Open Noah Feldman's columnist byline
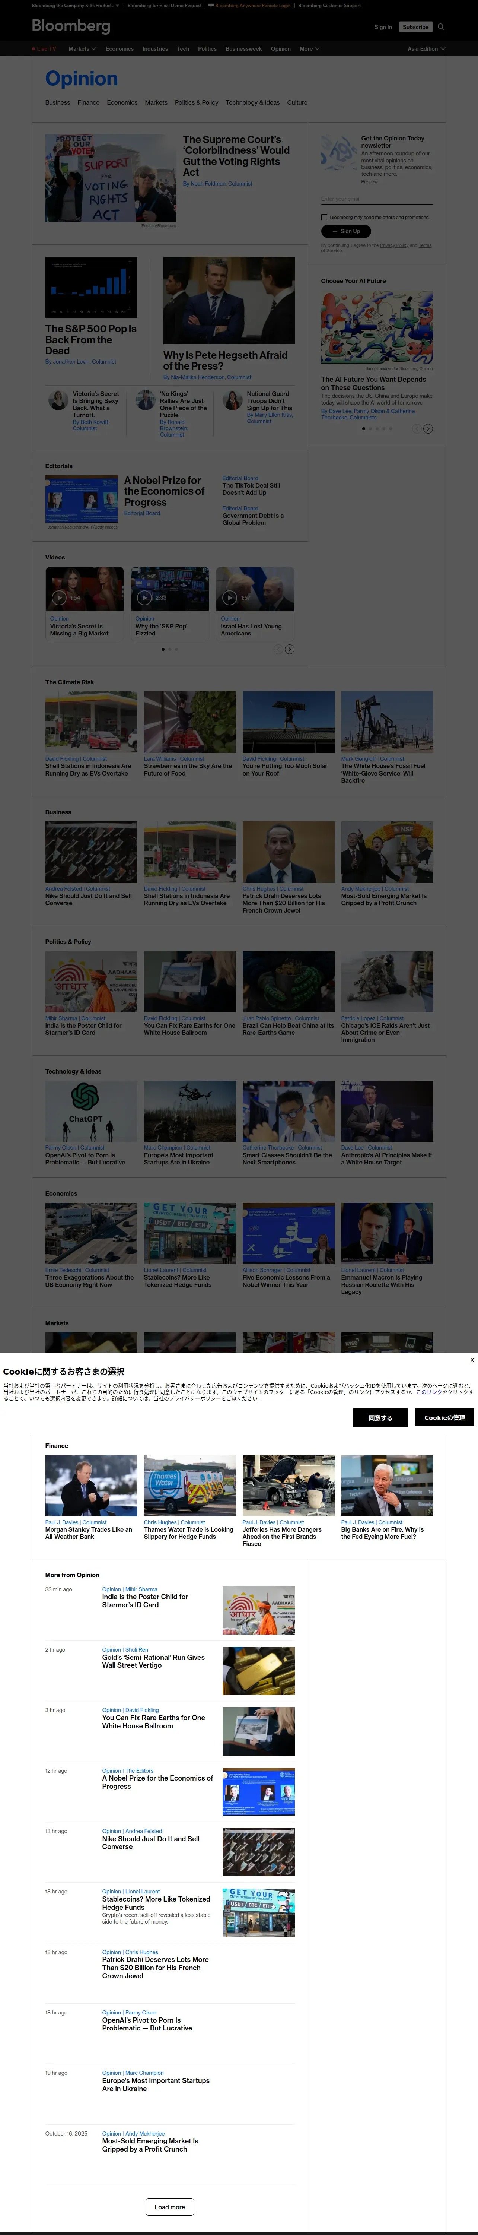Viewport: 478px width, 2235px height. pyautogui.click(x=218, y=184)
